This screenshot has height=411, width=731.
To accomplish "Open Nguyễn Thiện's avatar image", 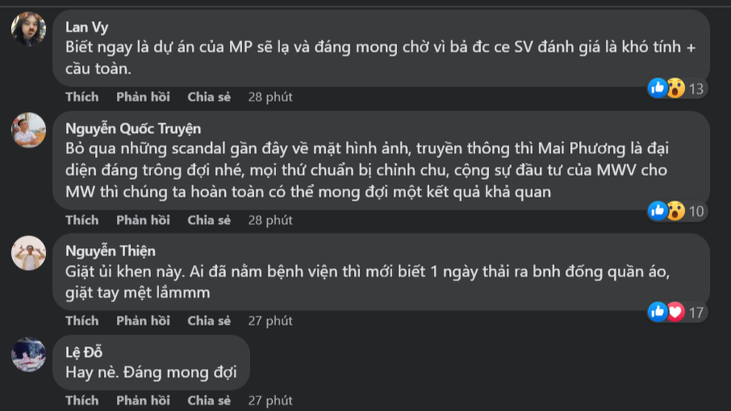I will pos(28,253).
